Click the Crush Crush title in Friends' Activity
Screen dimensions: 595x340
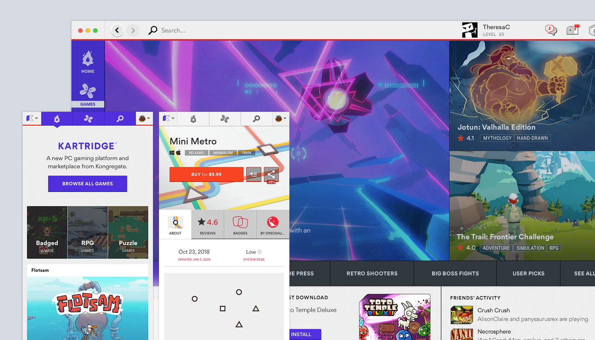tap(493, 310)
